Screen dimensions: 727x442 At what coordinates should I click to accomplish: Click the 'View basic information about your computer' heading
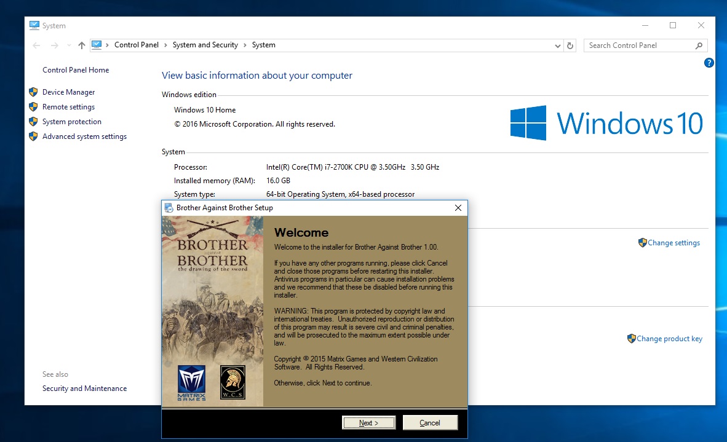(257, 76)
